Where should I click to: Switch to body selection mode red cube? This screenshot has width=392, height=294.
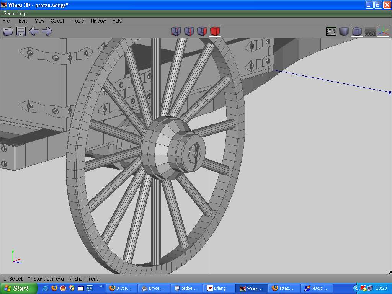click(x=215, y=31)
